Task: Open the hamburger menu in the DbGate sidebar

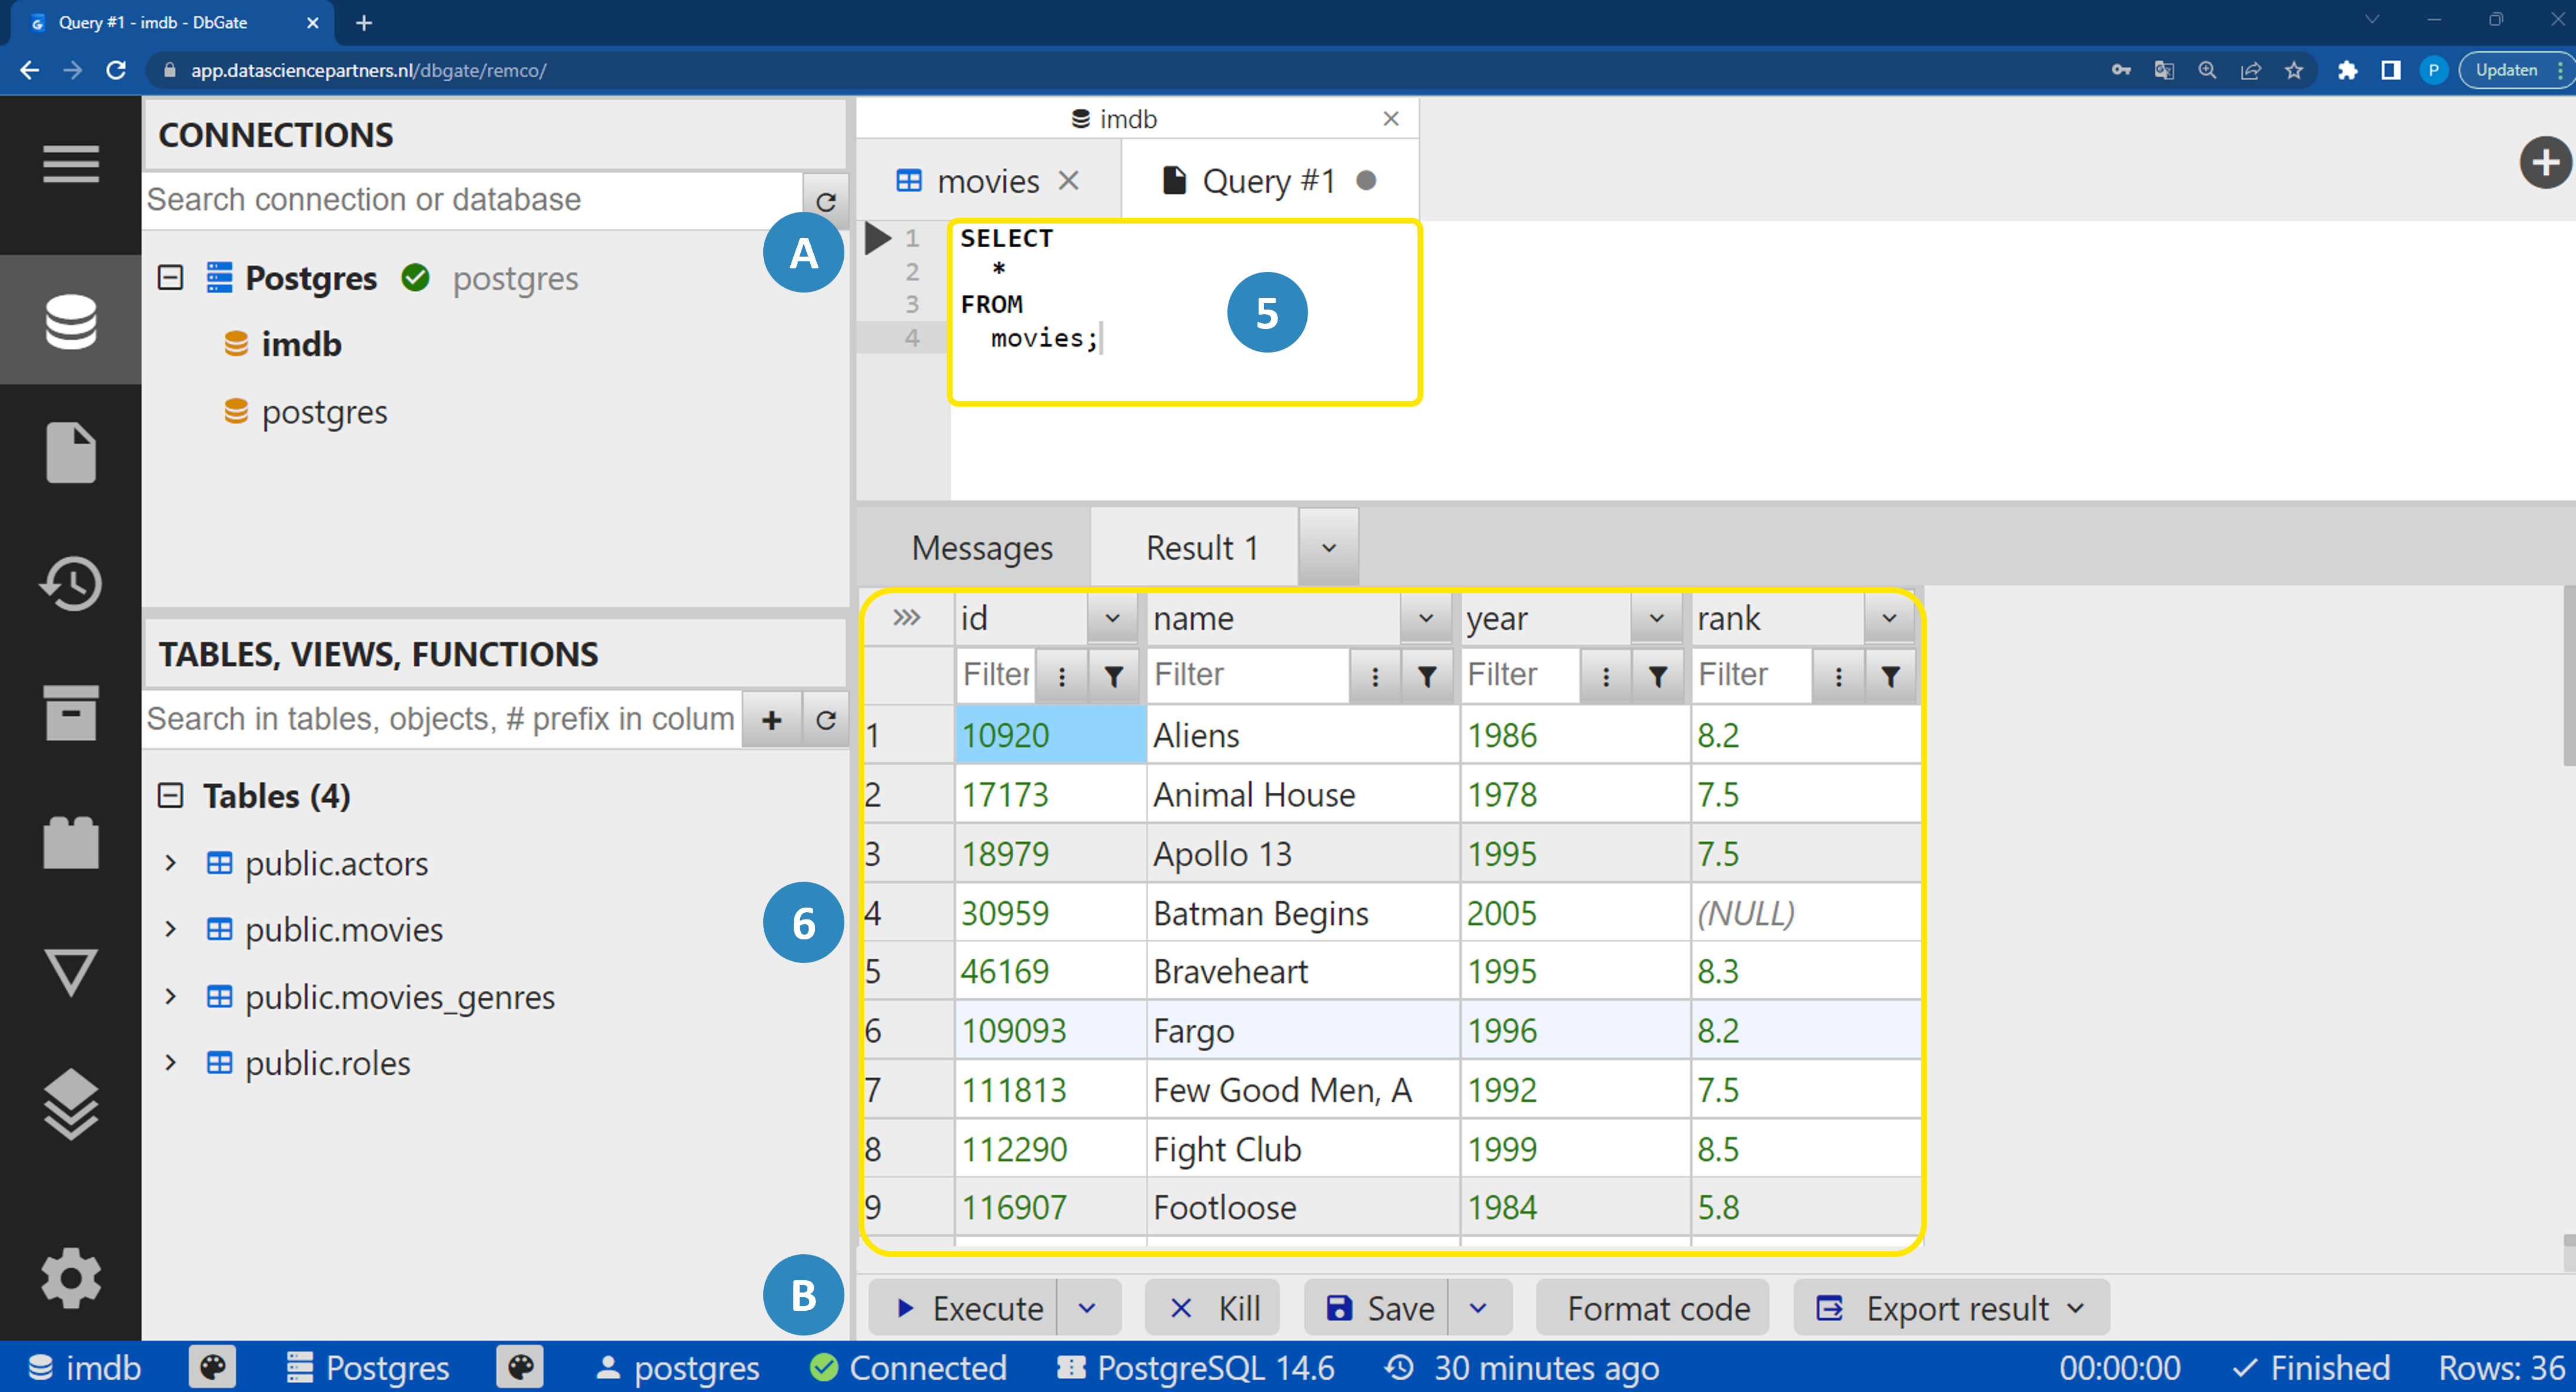Action: tap(70, 163)
